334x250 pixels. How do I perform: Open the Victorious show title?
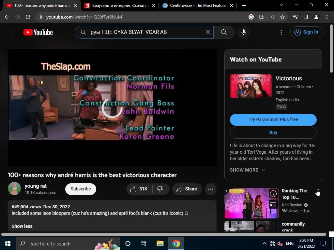coord(289,78)
